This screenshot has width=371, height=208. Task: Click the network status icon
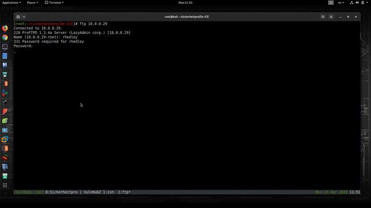[352, 2]
